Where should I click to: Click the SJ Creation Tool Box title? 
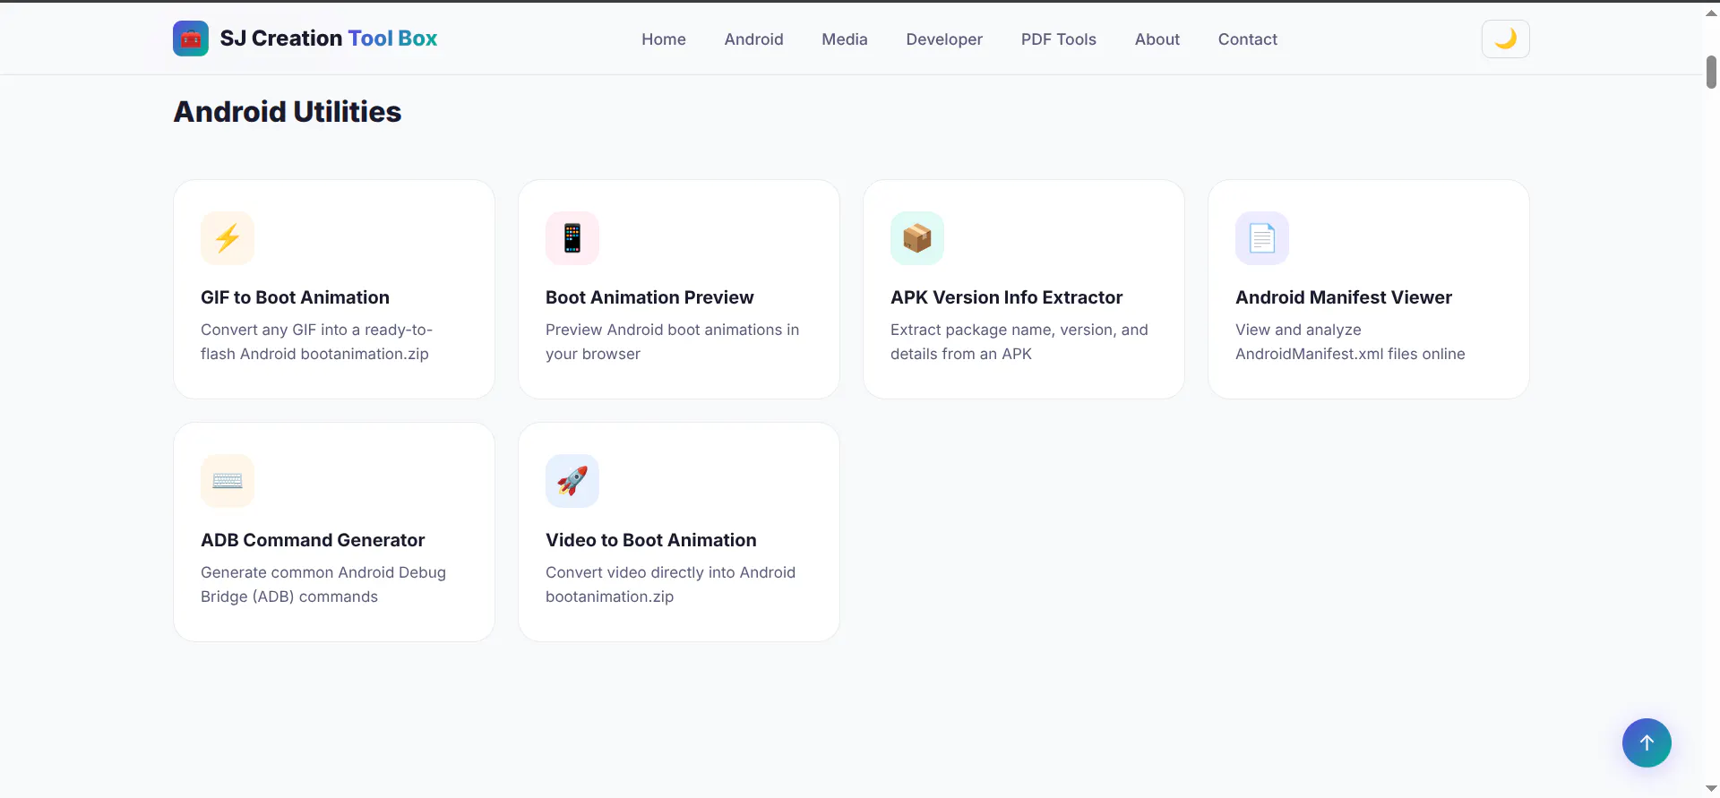point(329,39)
